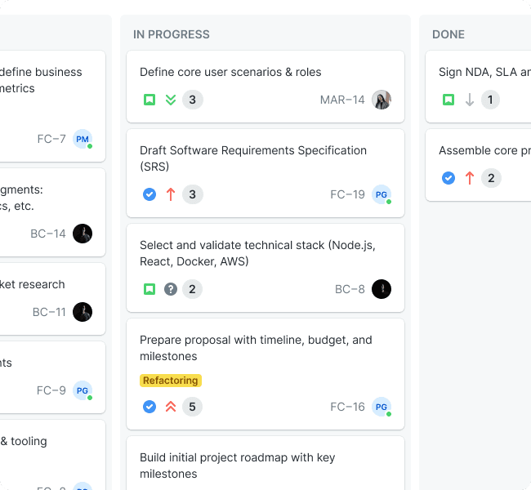Click red up-arrow priority on Assemble core card
The image size is (531, 490).
pyautogui.click(x=470, y=178)
